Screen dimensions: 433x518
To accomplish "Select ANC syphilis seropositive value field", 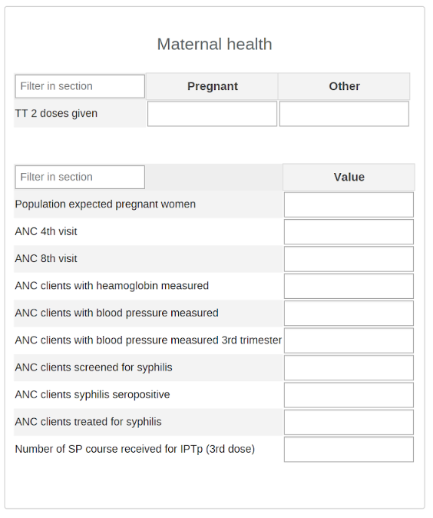I will point(349,395).
